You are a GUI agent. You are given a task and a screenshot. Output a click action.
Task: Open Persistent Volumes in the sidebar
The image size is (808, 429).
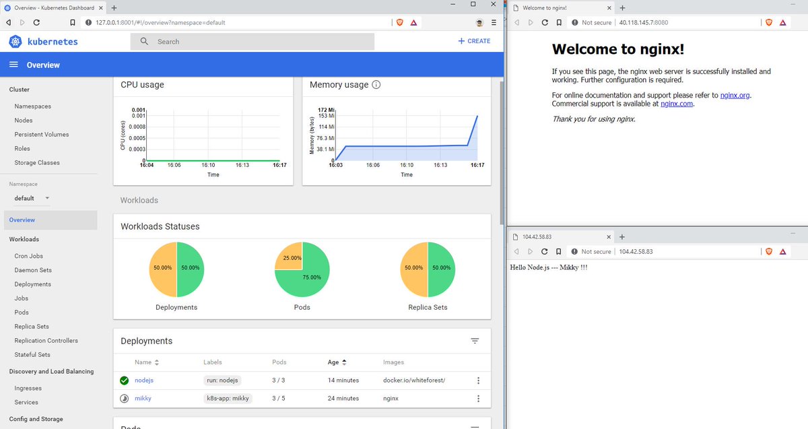(x=42, y=135)
